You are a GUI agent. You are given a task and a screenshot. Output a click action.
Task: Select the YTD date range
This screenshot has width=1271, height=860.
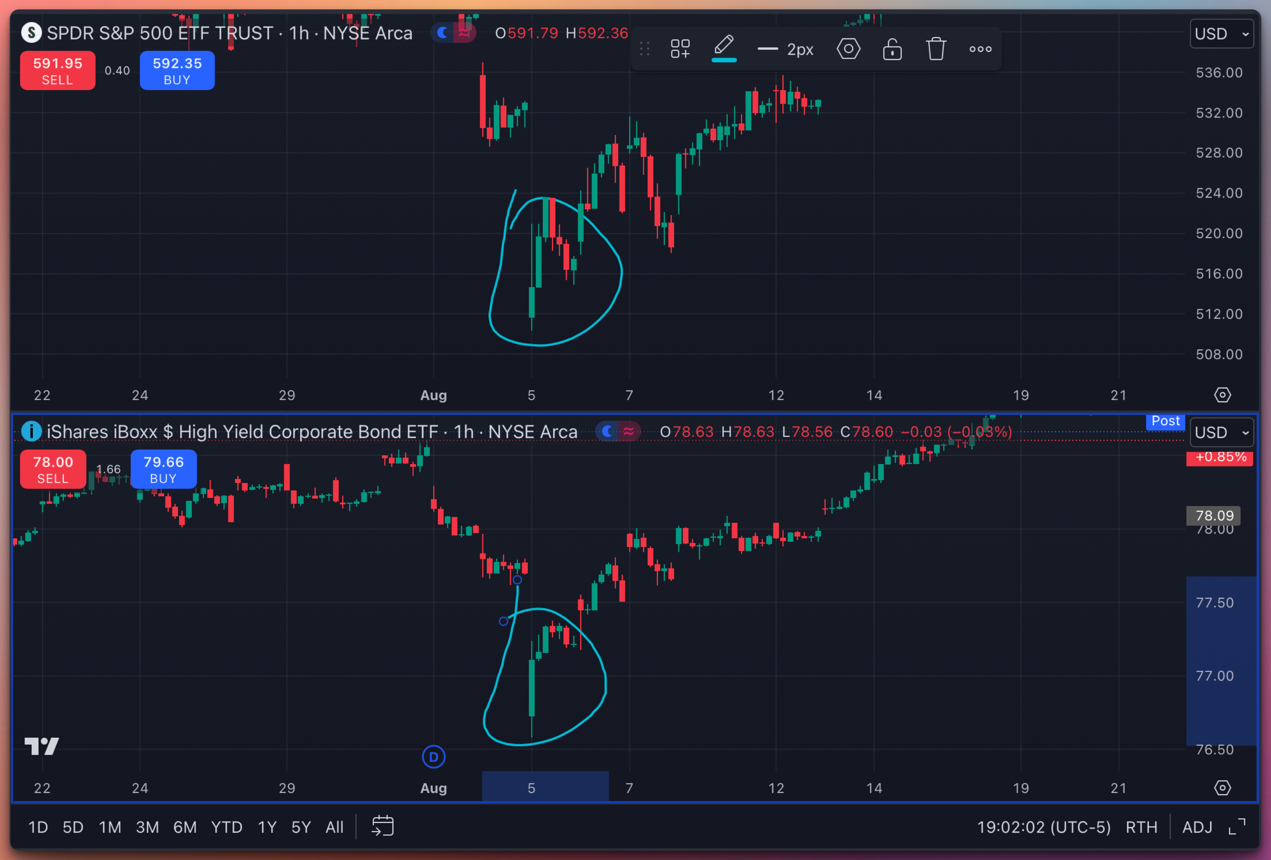click(226, 827)
